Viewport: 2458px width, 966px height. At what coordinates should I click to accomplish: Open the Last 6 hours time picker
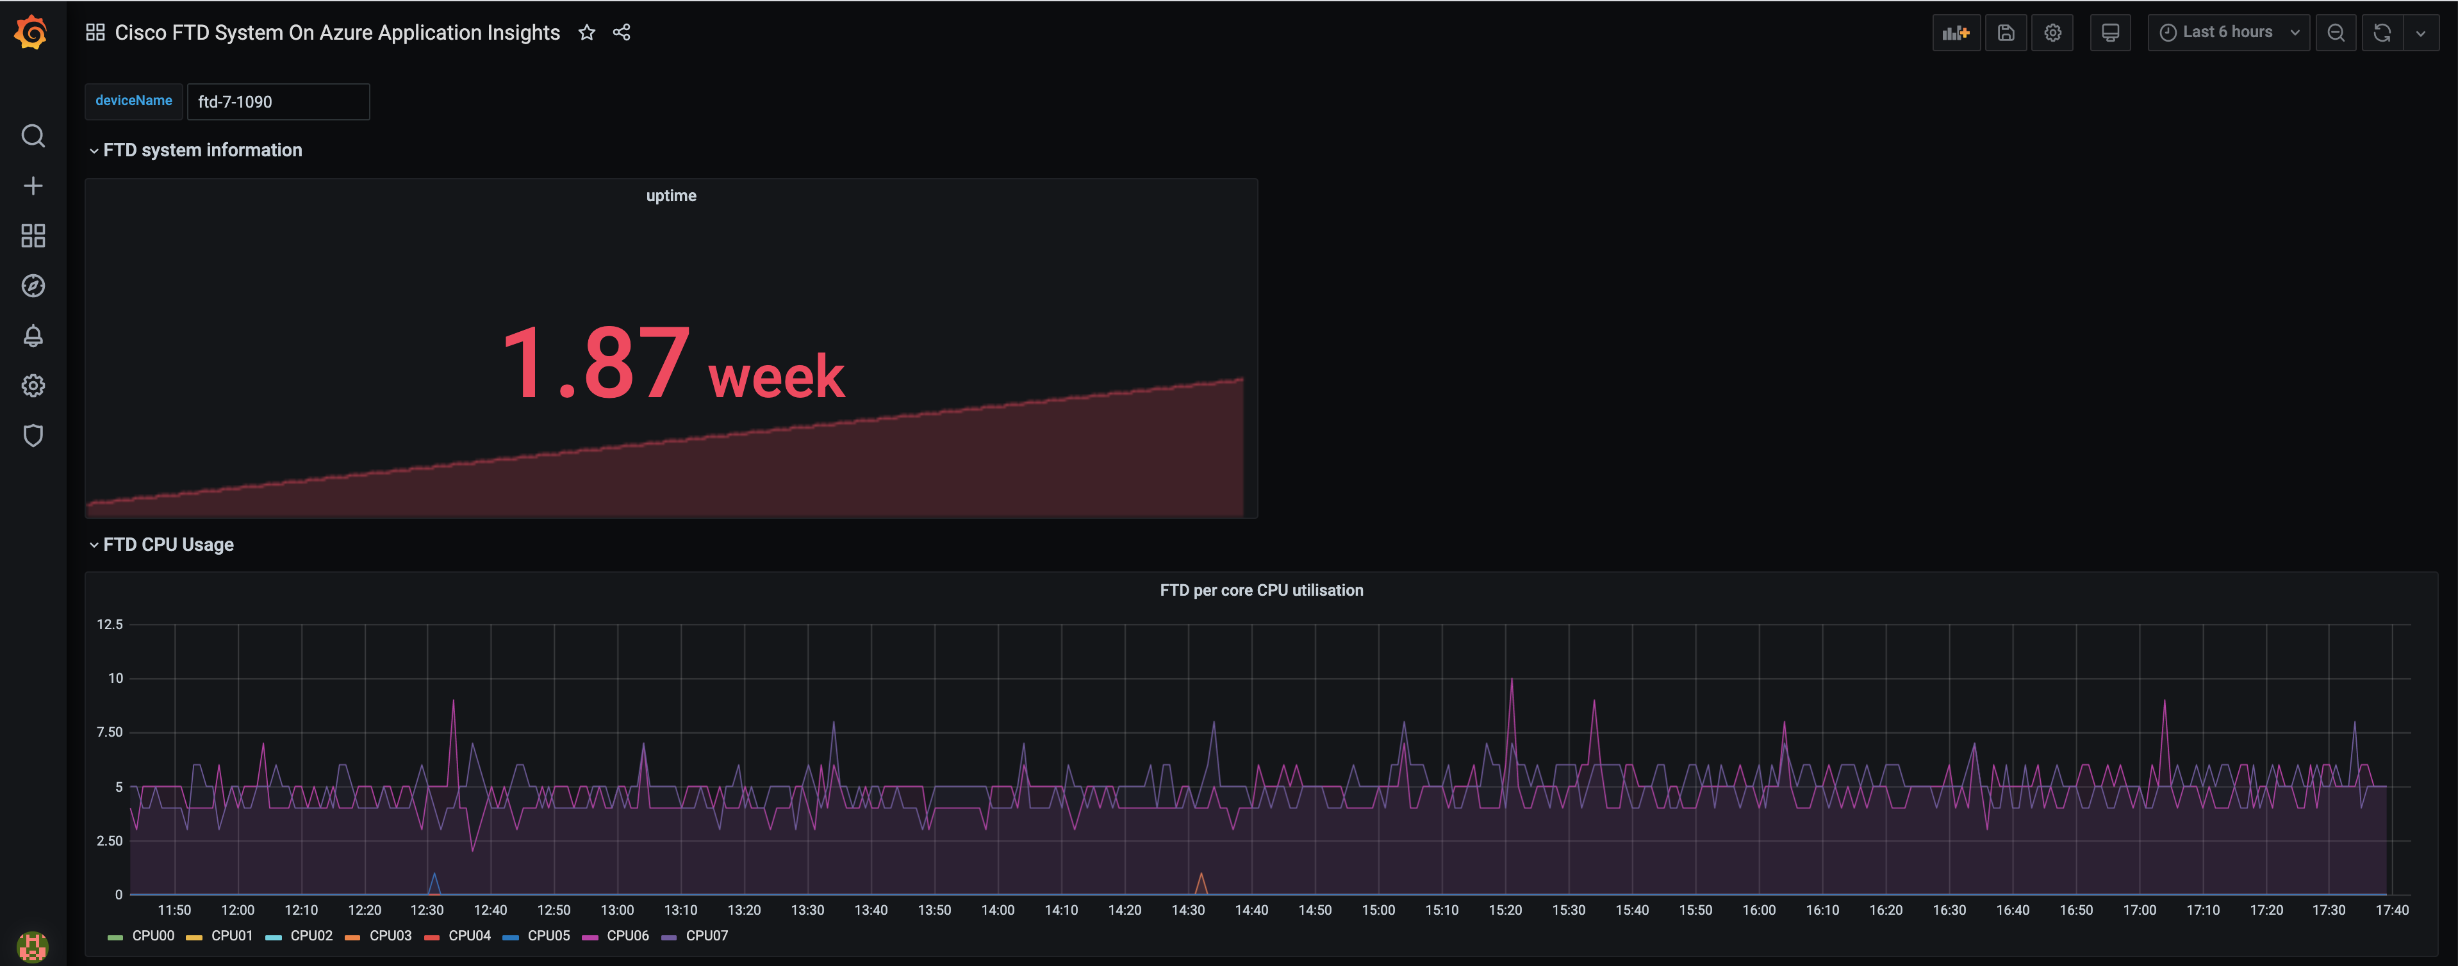click(2228, 33)
